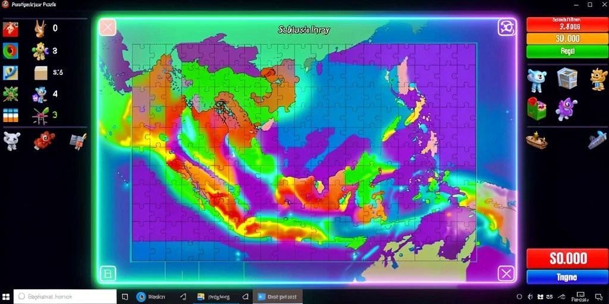609x304 pixels.
Task: Select the white bear icon on left panel
Action: coord(11,141)
